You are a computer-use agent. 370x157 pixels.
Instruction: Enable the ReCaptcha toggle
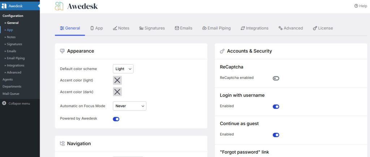(x=276, y=78)
